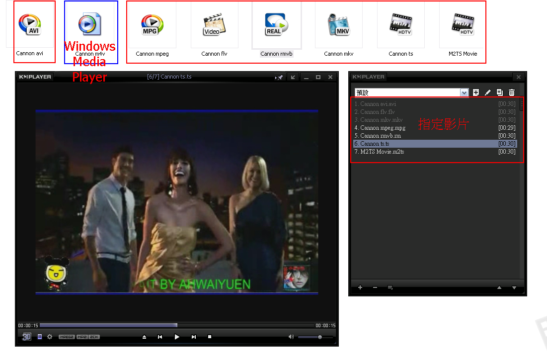Rename playlist with the pencil icon
The height and width of the screenshot is (364, 547).
[x=488, y=92]
